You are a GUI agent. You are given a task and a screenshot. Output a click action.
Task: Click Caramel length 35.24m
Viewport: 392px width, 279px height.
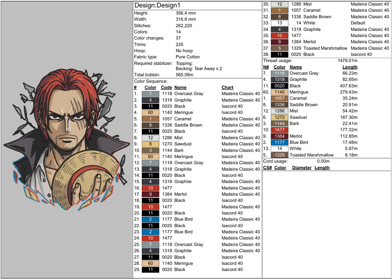[350, 98]
